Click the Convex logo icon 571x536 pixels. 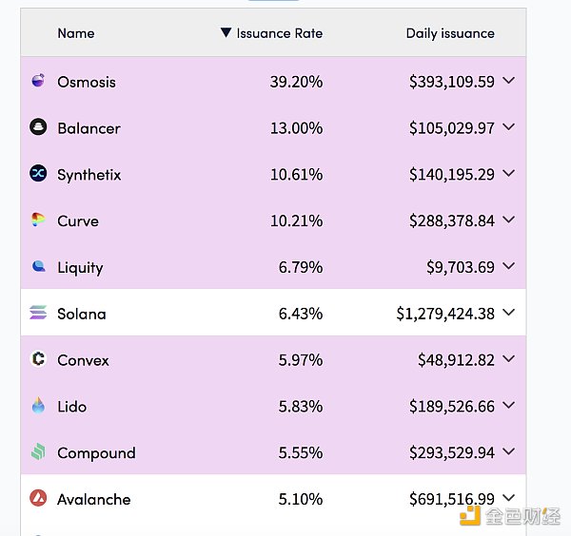tap(38, 359)
